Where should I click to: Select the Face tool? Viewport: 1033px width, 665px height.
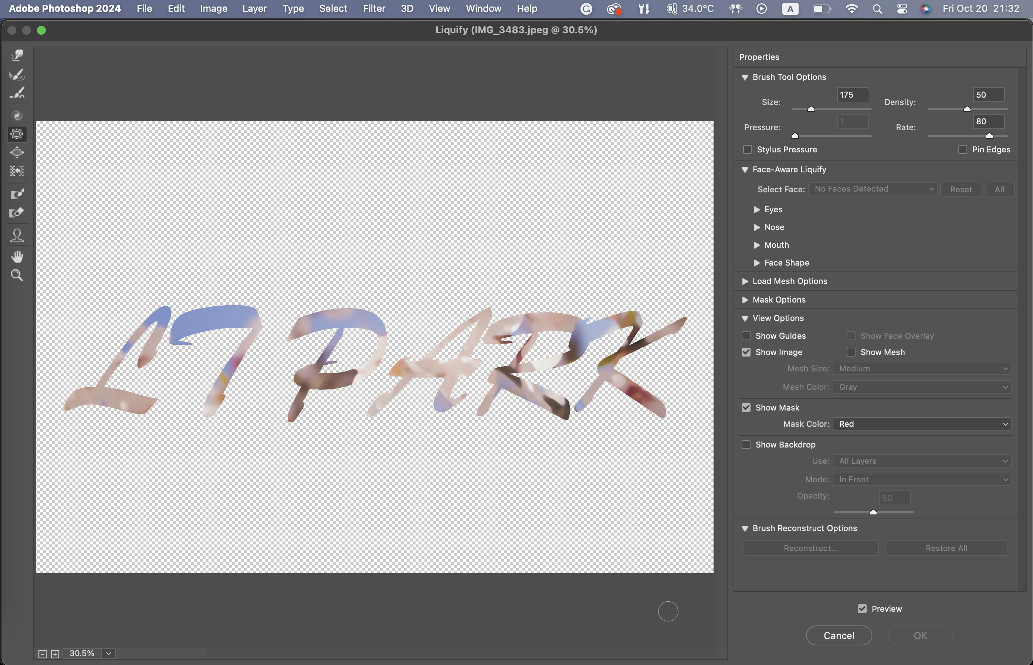point(17,235)
